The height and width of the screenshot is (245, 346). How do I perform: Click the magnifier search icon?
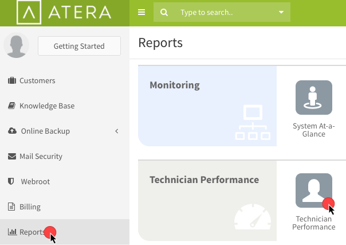coord(164,13)
